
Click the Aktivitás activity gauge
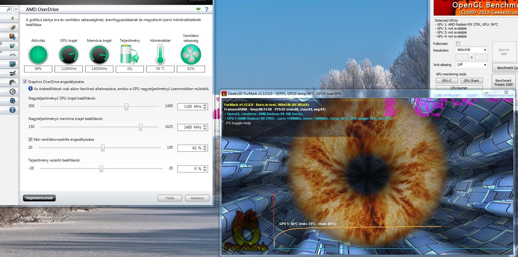38,55
